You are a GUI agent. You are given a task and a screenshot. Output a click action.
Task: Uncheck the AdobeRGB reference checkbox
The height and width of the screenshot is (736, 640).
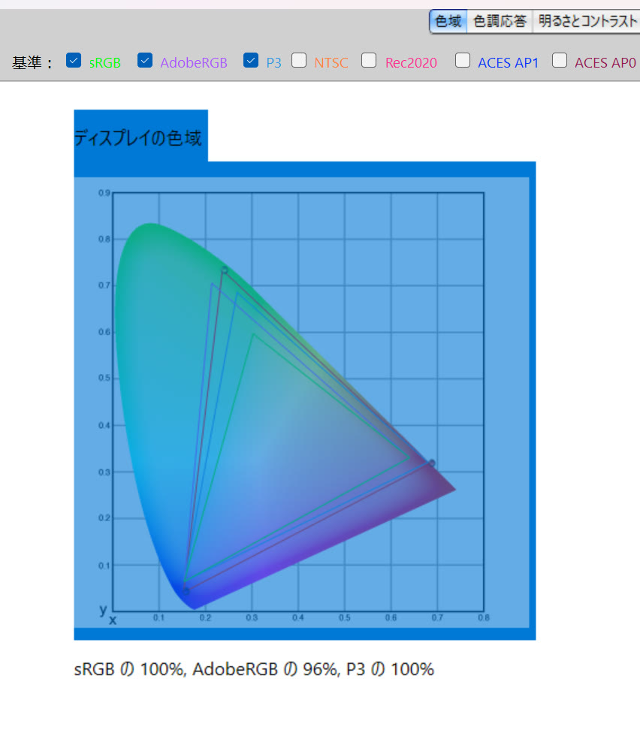145,61
